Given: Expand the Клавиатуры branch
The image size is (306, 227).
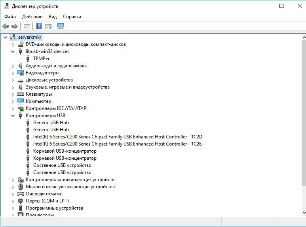Looking at the screenshot, I should tap(13, 95).
